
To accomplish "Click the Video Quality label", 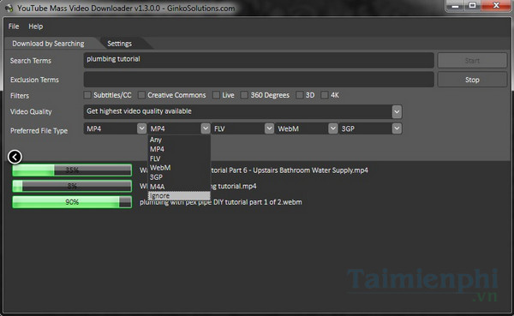I will 31,112.
